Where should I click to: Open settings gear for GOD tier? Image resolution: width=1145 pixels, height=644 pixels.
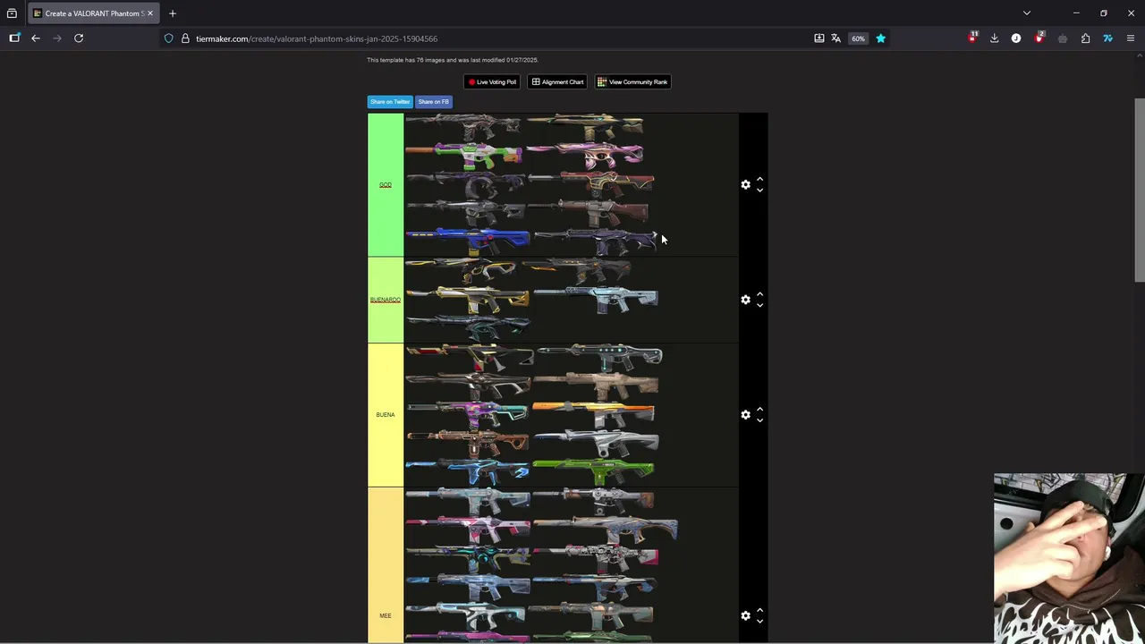[x=745, y=184]
